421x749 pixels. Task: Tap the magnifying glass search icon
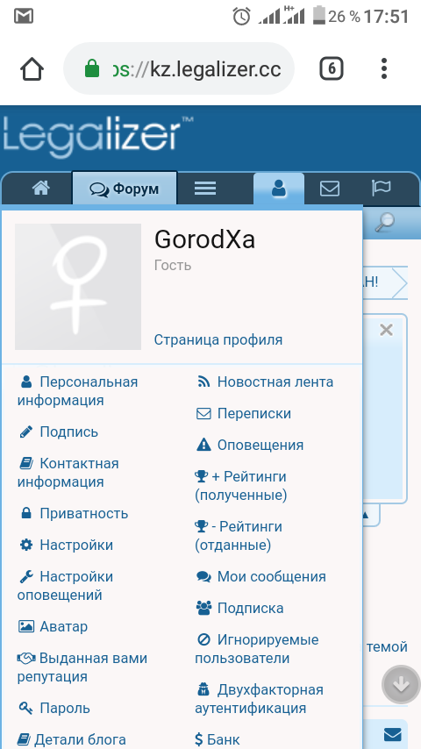384,222
